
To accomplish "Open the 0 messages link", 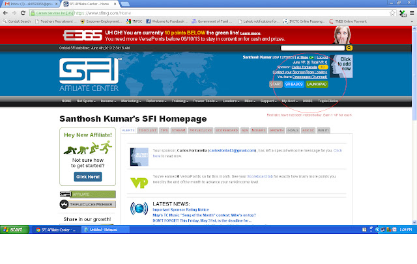I will (x=309, y=77).
